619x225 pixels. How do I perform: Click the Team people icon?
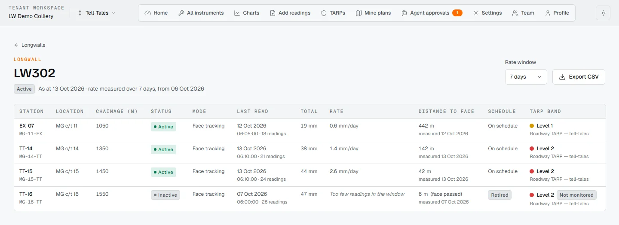point(515,13)
